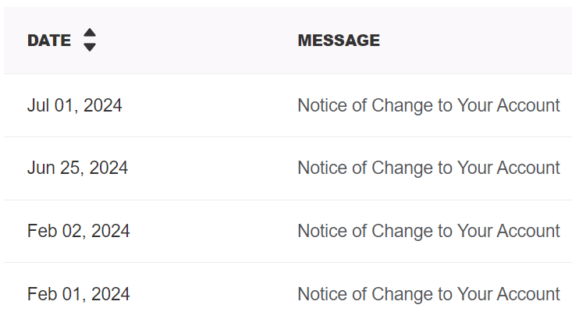Click the blank space between DATE arrows and MESSAGE
Screen dimensions: 572x319
coord(195,41)
